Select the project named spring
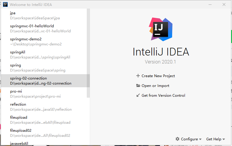232x146 pixels. pyautogui.click(x=44, y=68)
